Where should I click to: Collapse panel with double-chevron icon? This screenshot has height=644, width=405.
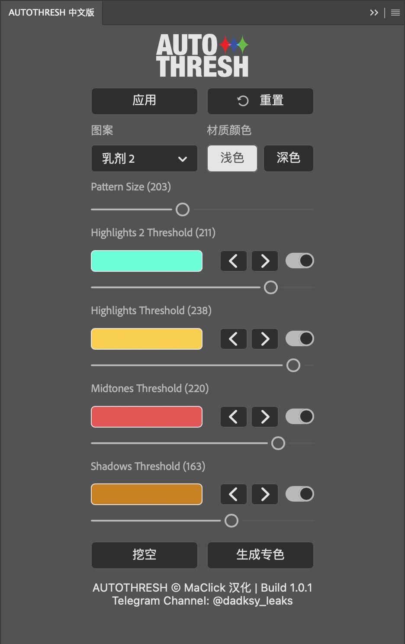[374, 13]
